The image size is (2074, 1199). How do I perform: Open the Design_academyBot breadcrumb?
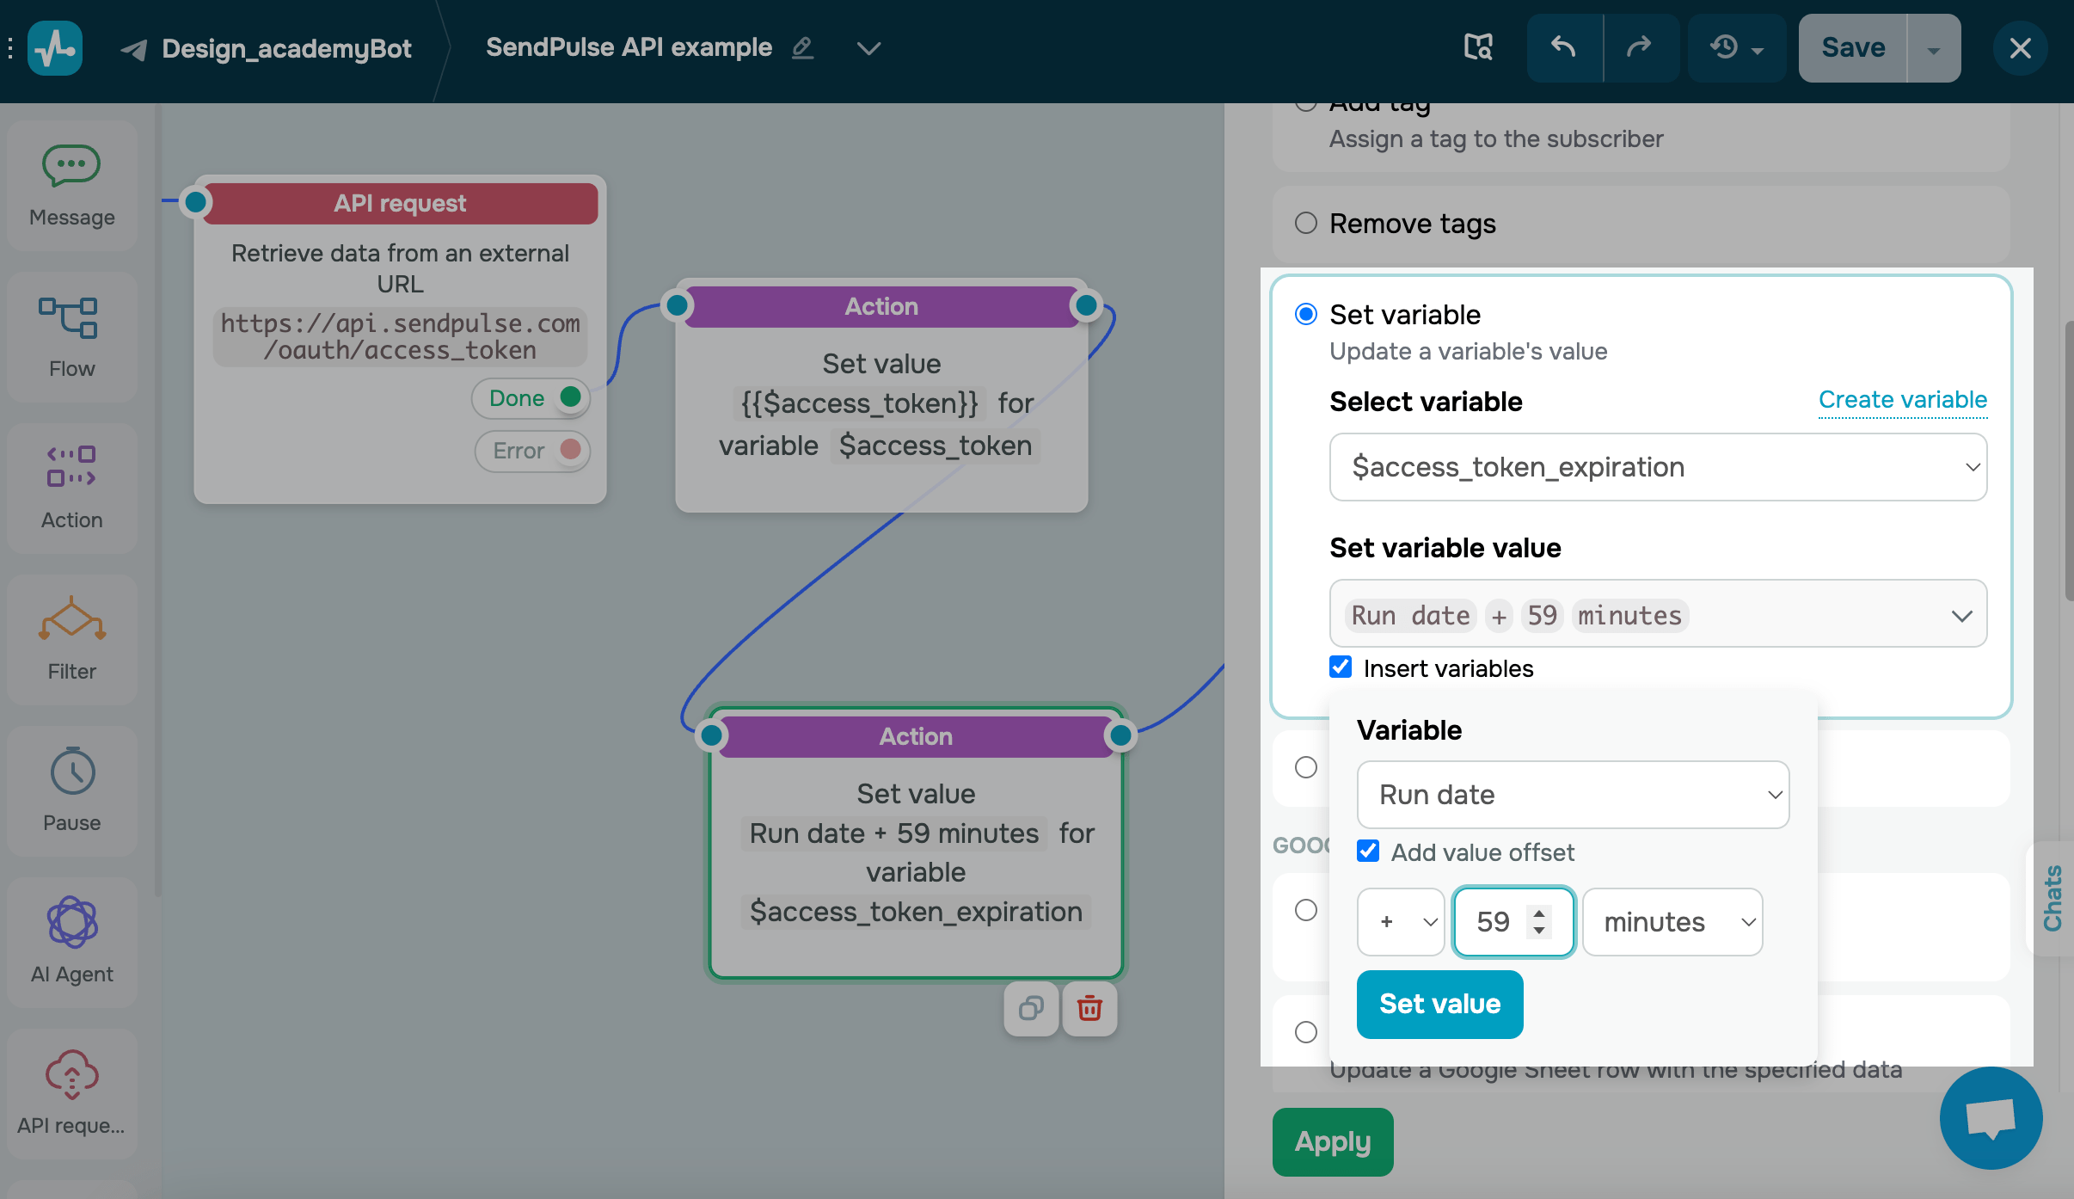(x=285, y=48)
